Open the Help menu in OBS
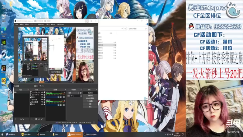This screenshot has height=137, width=243. (x=53, y=24)
